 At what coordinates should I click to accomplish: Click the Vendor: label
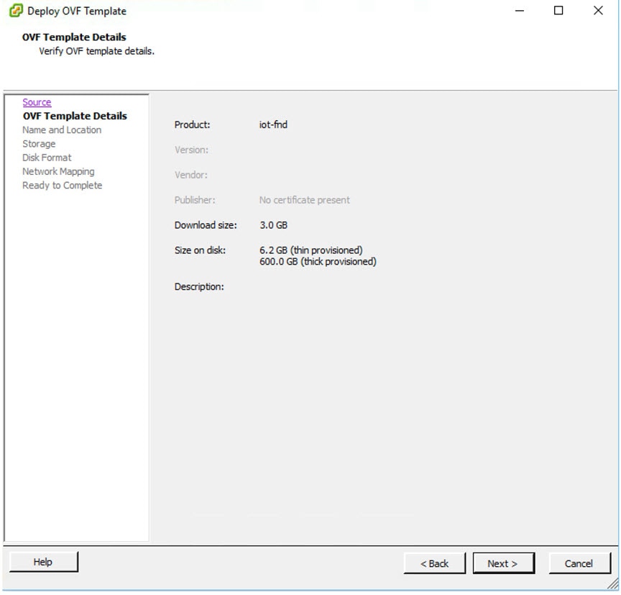tap(191, 175)
